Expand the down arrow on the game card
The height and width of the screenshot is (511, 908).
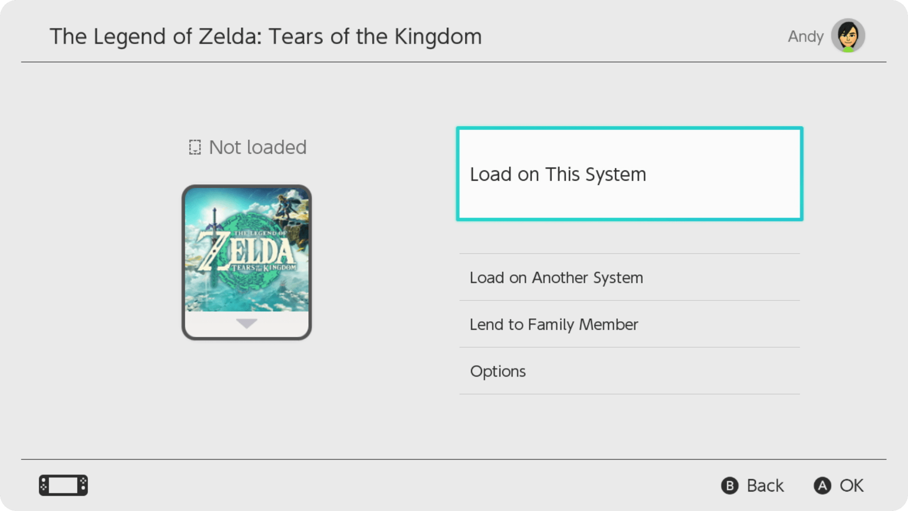coord(246,324)
